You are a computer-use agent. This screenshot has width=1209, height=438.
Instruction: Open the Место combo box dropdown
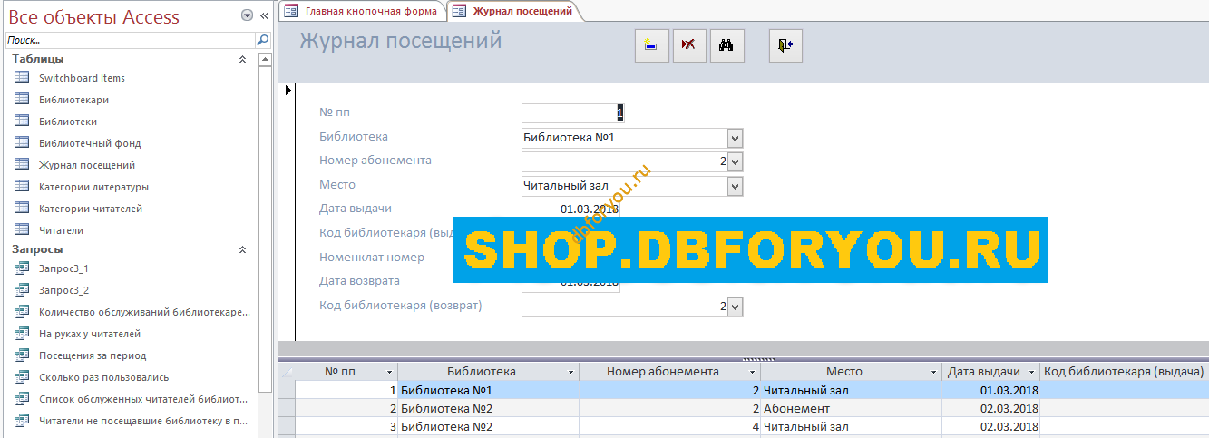[x=736, y=186]
